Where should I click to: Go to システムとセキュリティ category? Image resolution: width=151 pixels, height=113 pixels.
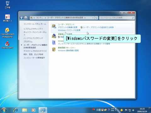(x=33, y=29)
